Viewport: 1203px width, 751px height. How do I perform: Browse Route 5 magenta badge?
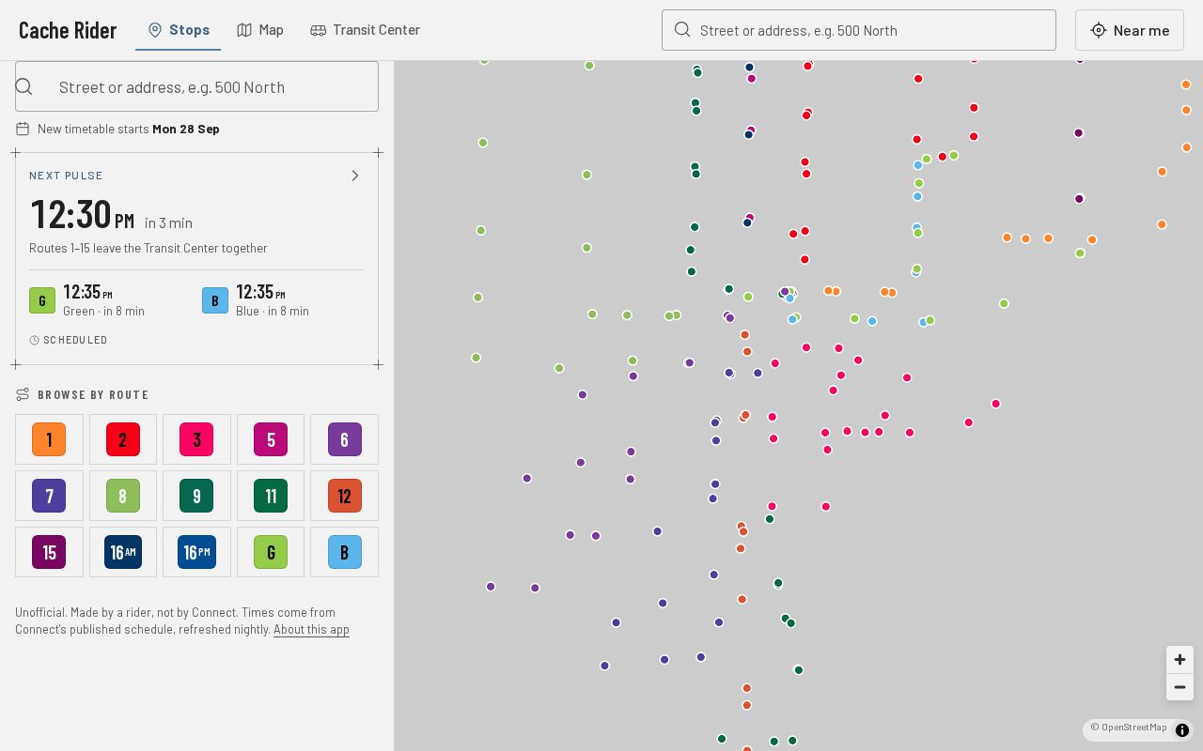pyautogui.click(x=271, y=439)
